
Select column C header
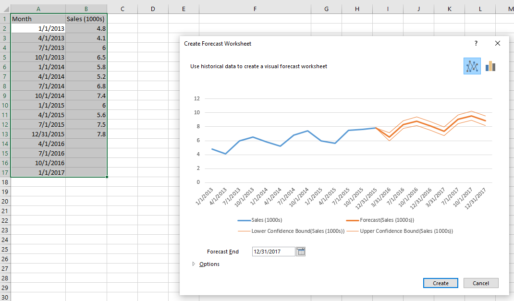122,9
